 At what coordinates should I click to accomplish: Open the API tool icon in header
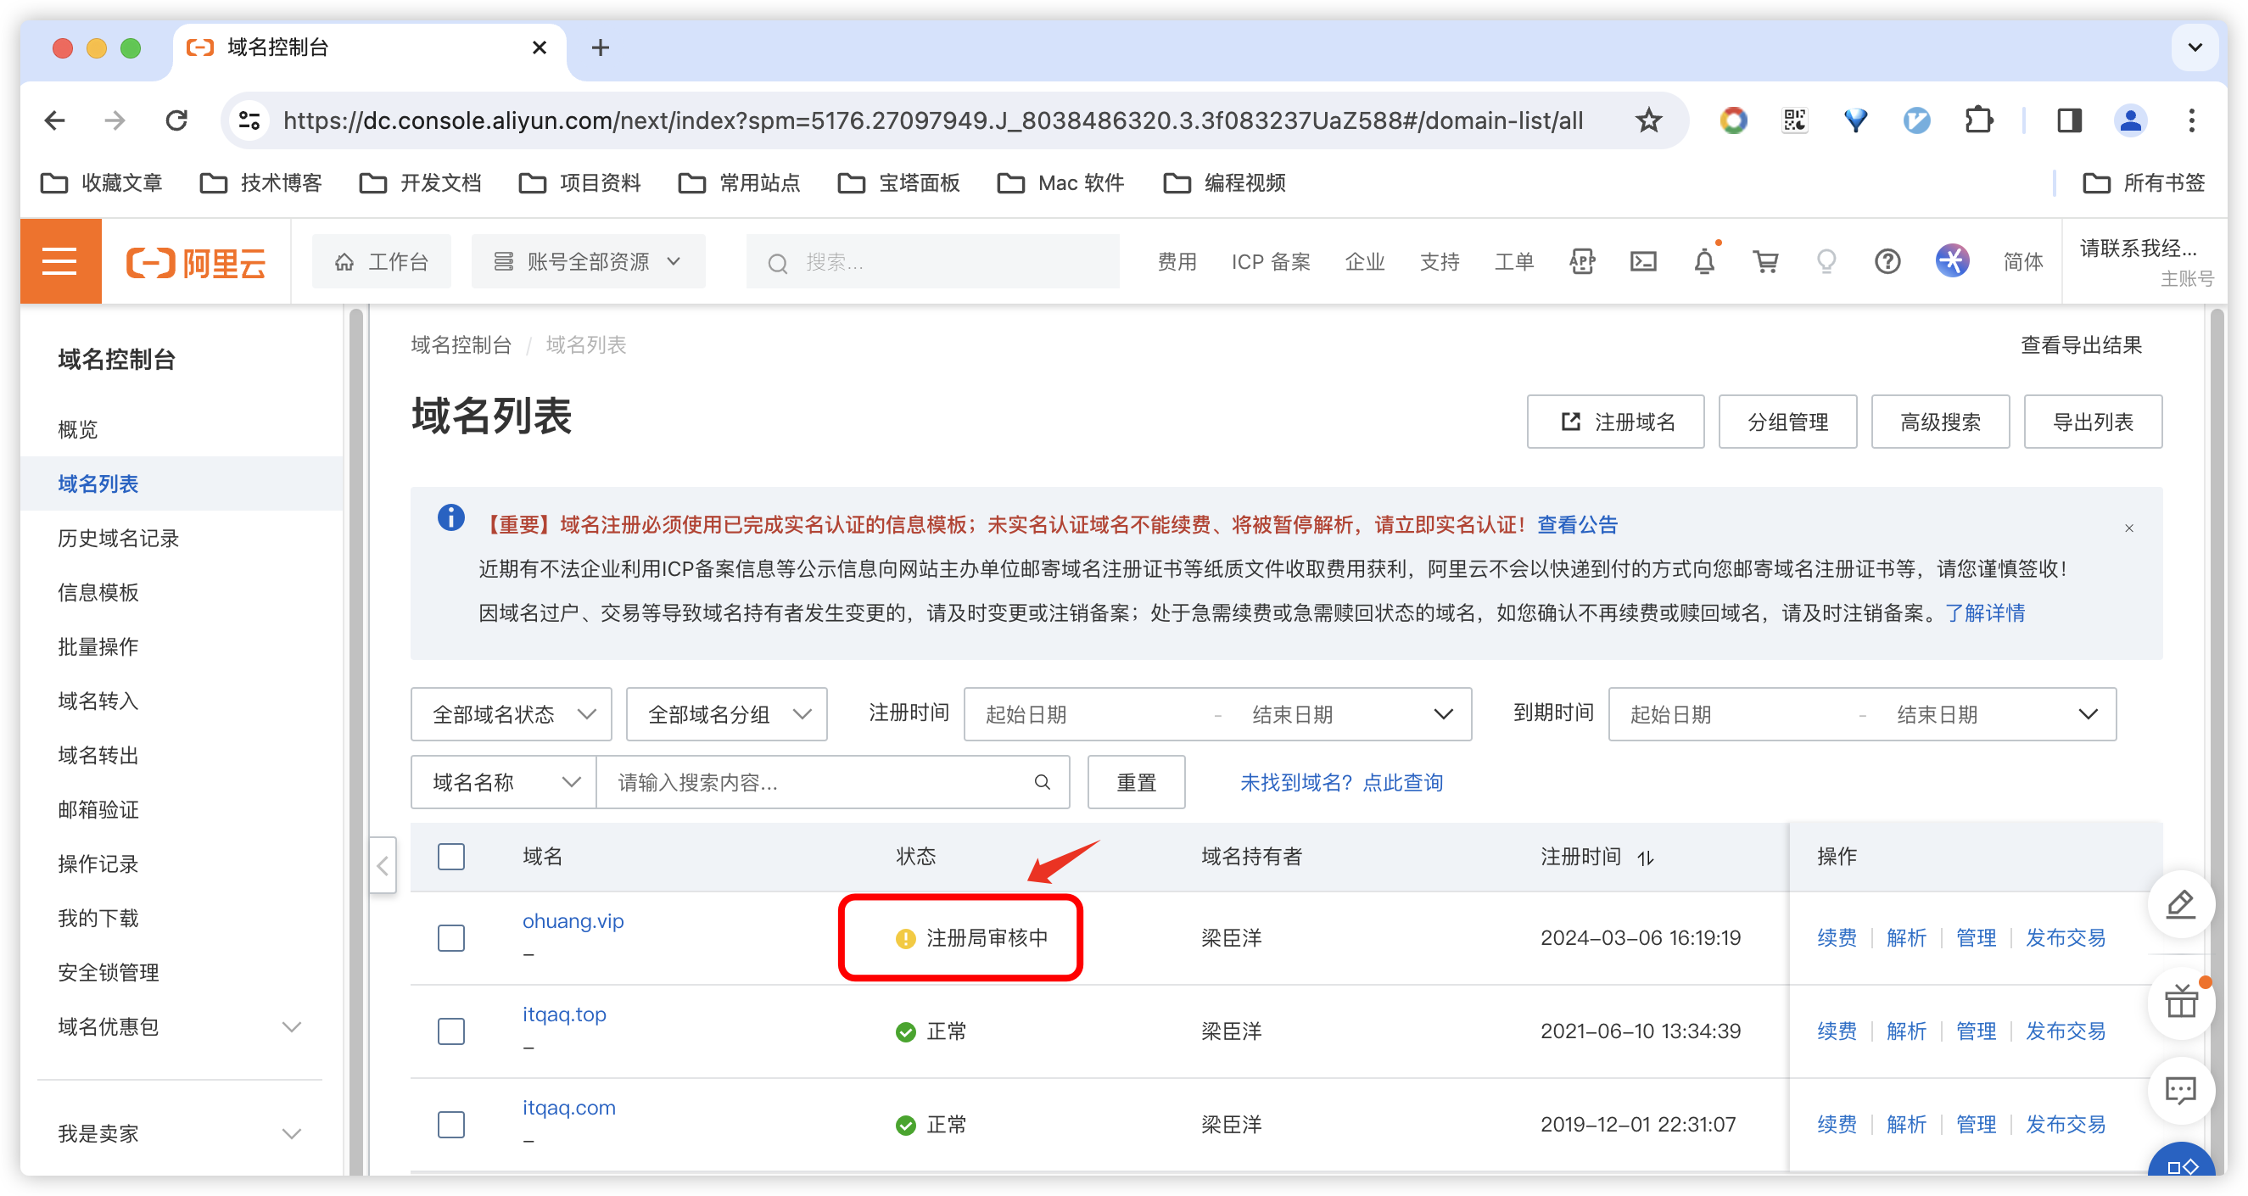tap(1581, 261)
